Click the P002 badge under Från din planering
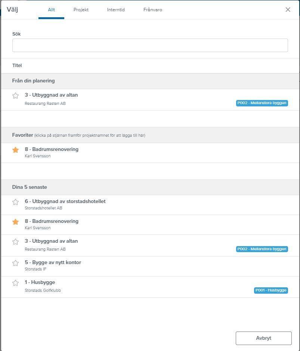This screenshot has width=300, height=351. 262,103
